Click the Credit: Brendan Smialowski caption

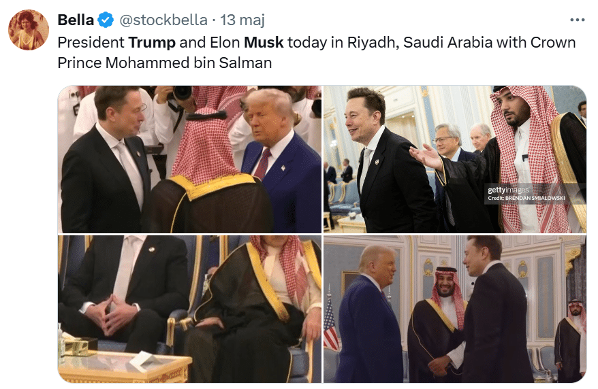[x=526, y=198]
